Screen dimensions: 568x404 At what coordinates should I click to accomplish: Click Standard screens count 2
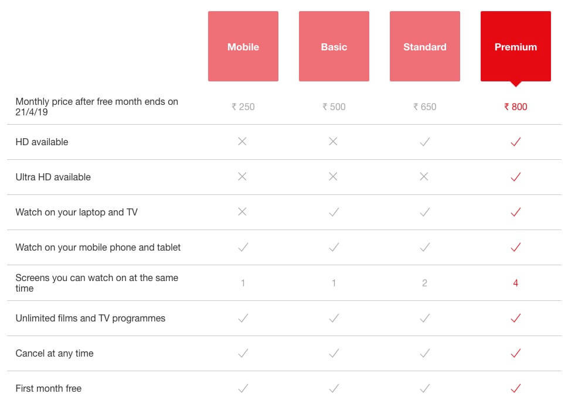(424, 283)
